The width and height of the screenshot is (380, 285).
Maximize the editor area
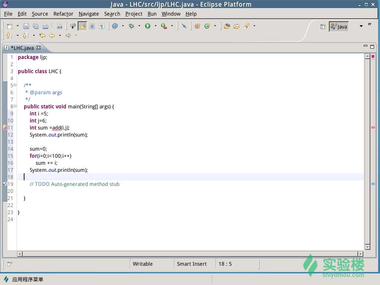(372, 46)
